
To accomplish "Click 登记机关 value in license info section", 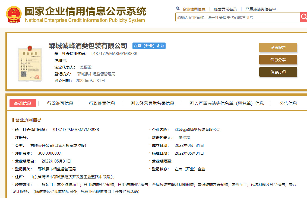I will pos(57,169).
